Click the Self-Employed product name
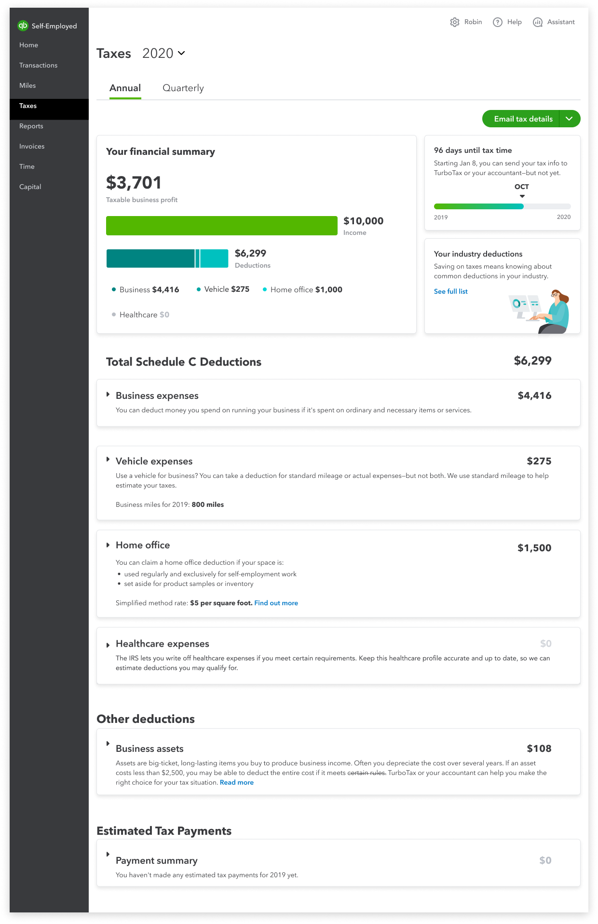 pyautogui.click(x=54, y=26)
